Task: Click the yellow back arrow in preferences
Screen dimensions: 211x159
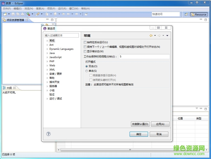Action: pos(151,35)
